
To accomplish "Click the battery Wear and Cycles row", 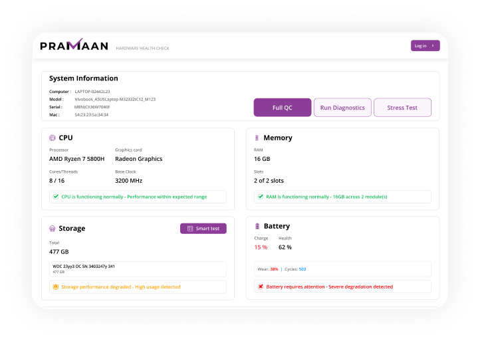I will tap(343, 269).
